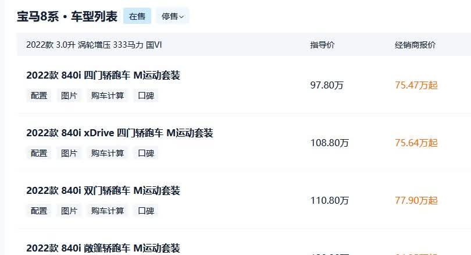Click 配置 under 840i xDrive model
The width and height of the screenshot is (471, 255).
[39, 153]
